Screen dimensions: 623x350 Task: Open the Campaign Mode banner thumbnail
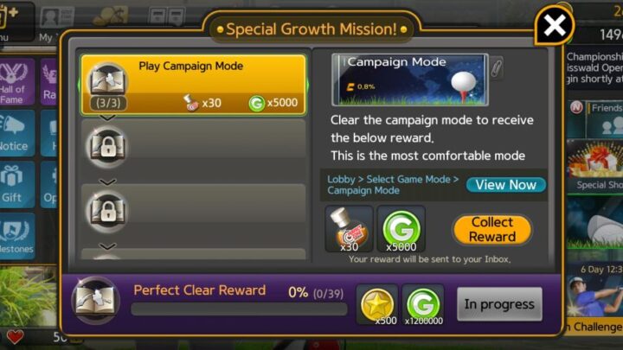[x=410, y=80]
